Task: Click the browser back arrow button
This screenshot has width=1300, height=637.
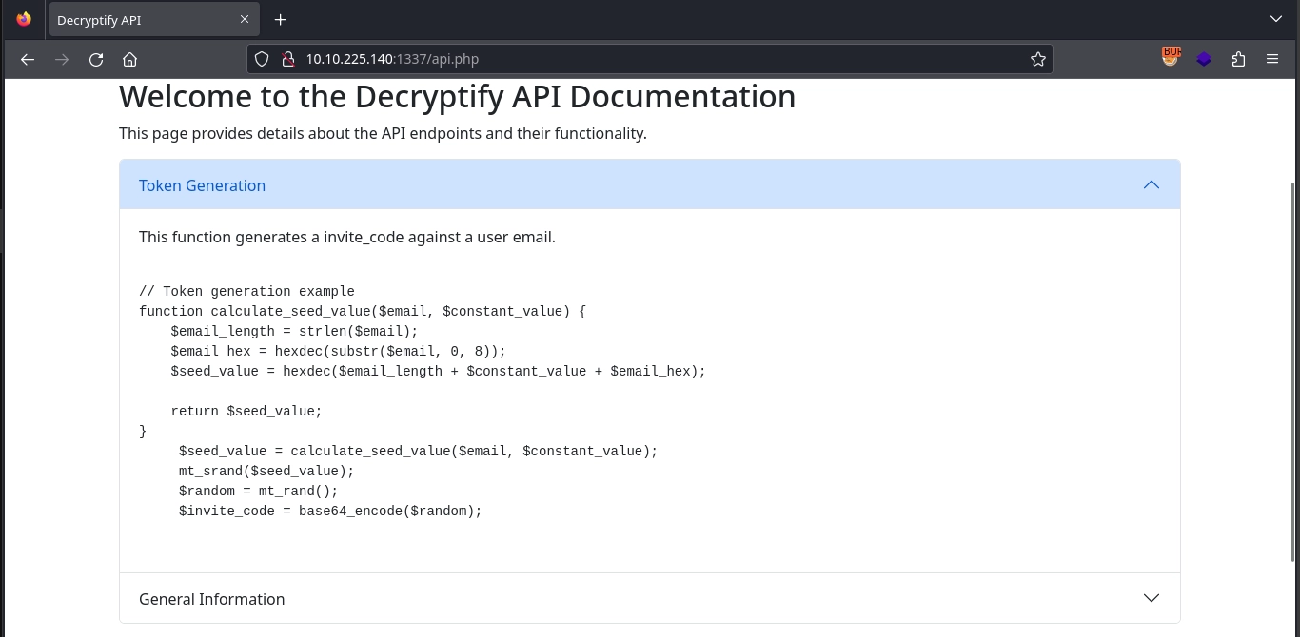Action: (x=28, y=59)
